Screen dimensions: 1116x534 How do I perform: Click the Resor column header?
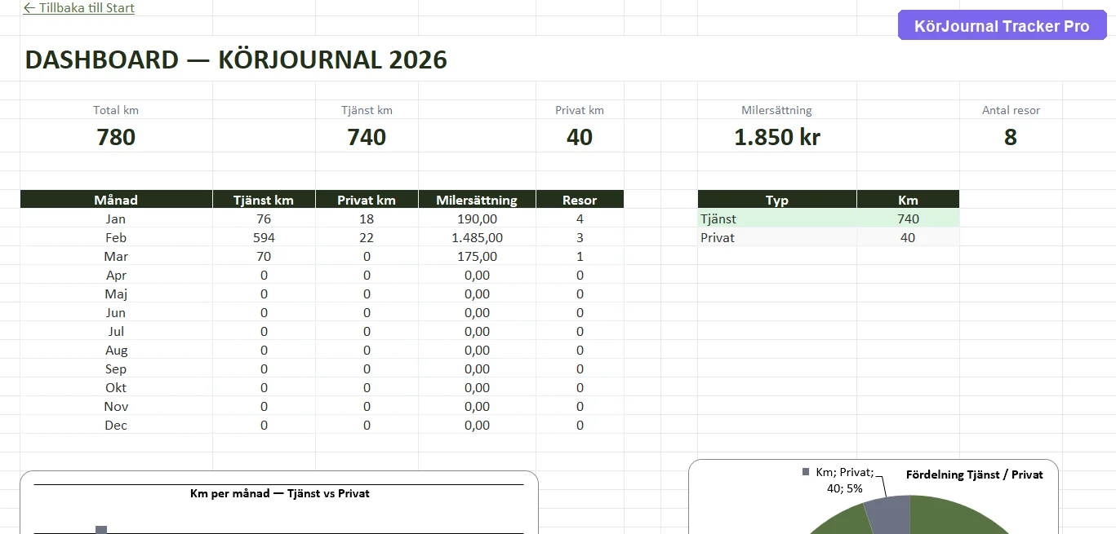click(x=580, y=200)
